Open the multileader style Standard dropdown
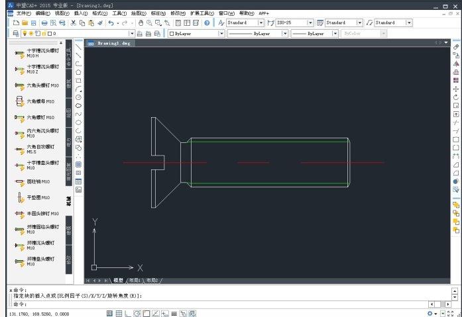The height and width of the screenshot is (317, 462). coord(409,23)
